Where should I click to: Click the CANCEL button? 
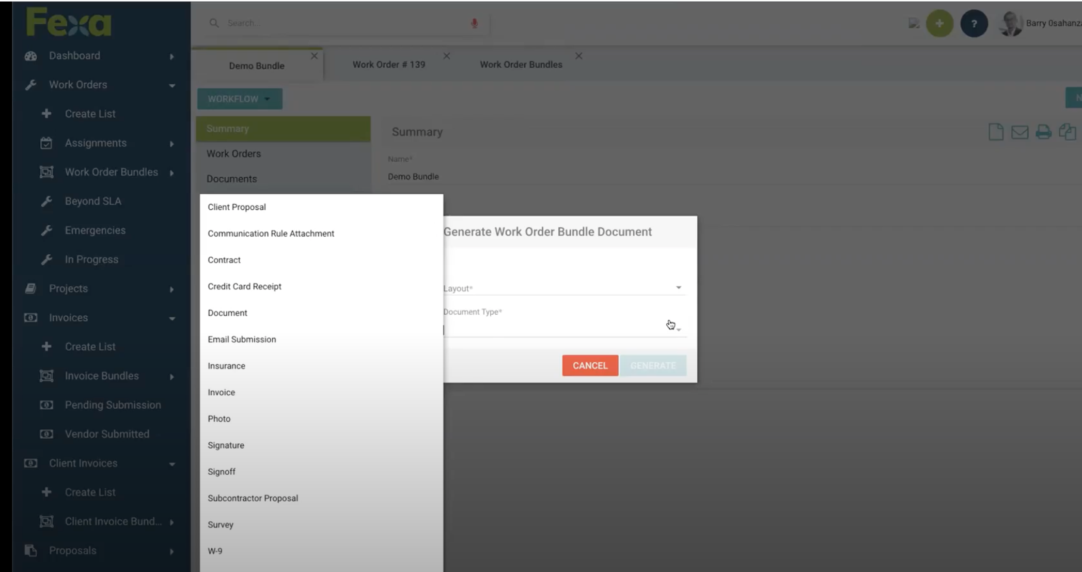(x=590, y=365)
